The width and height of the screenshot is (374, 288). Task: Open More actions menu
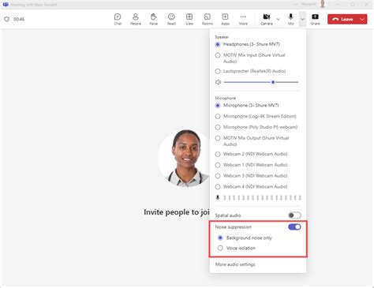[x=243, y=19]
